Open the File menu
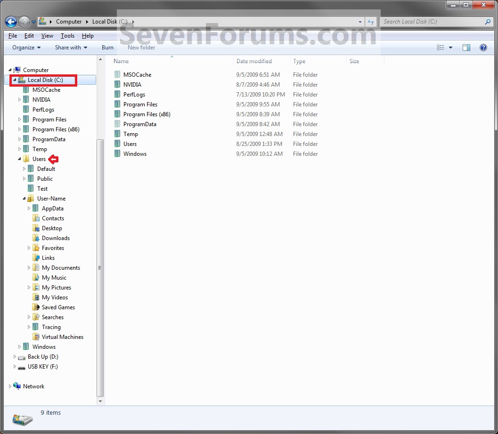 [13, 35]
